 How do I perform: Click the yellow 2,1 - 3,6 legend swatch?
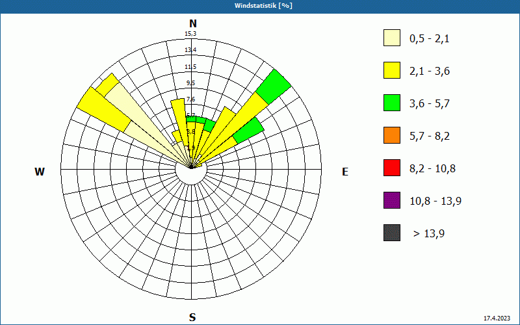(x=392, y=70)
